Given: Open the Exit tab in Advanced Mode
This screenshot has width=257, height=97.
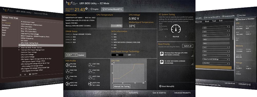Looking at the screenshot, I should pos(221,21).
